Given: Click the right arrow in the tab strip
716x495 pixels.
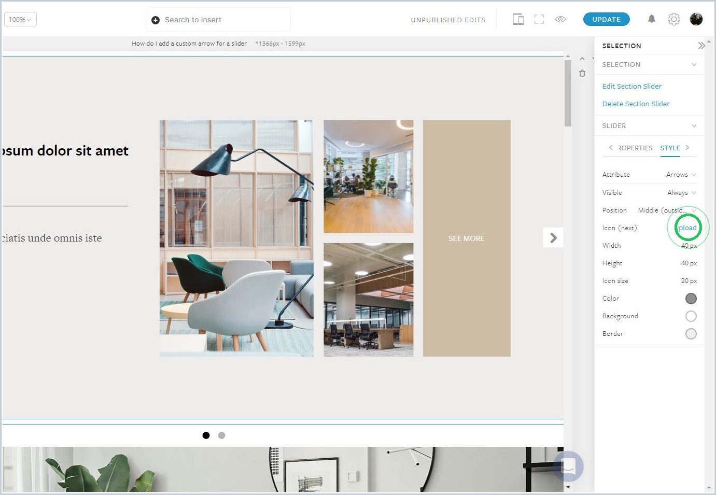Looking at the screenshot, I should pos(687,148).
